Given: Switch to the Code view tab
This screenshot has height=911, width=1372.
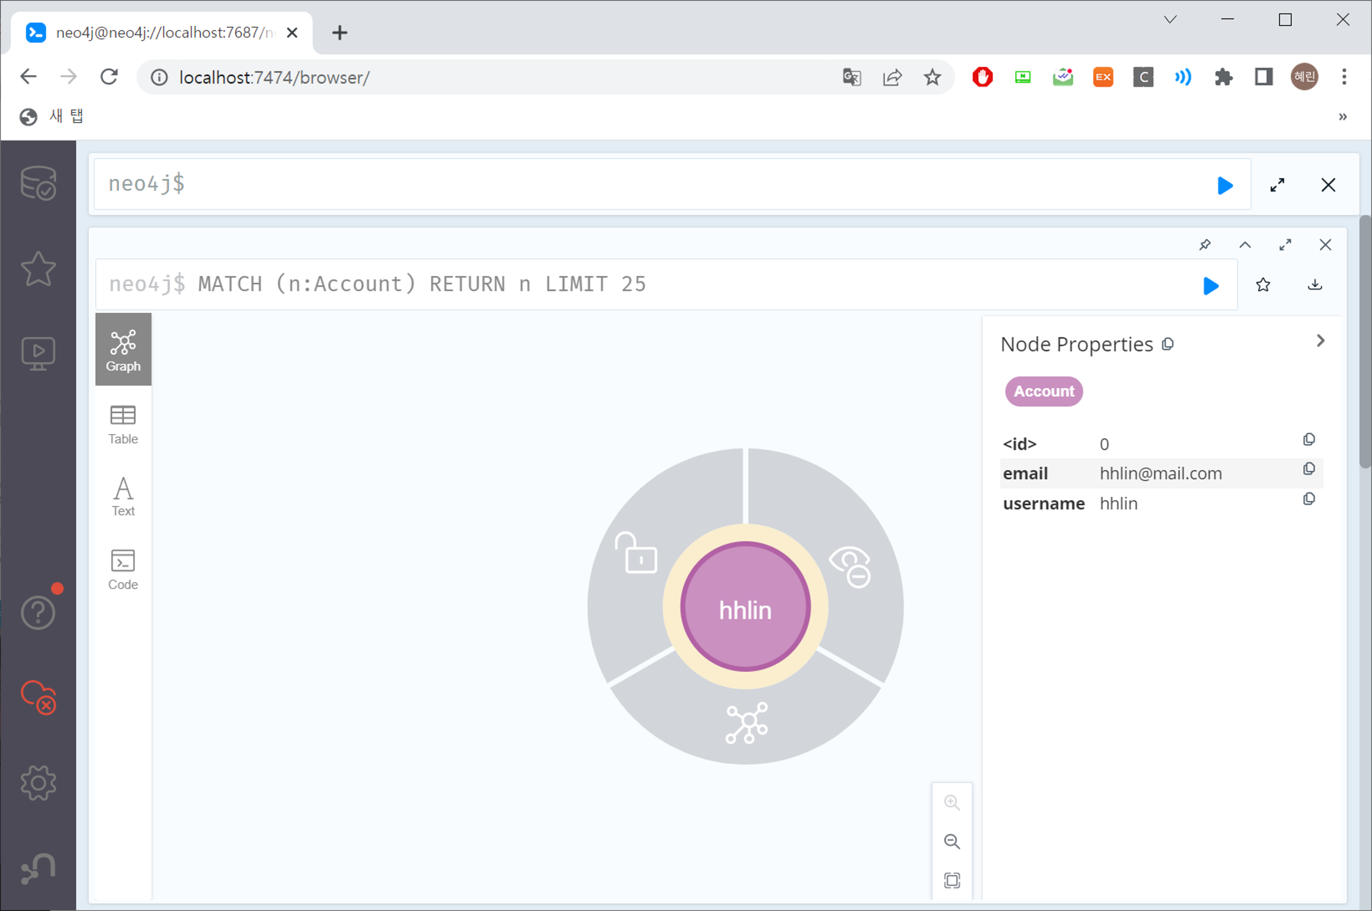Looking at the screenshot, I should tap(123, 569).
